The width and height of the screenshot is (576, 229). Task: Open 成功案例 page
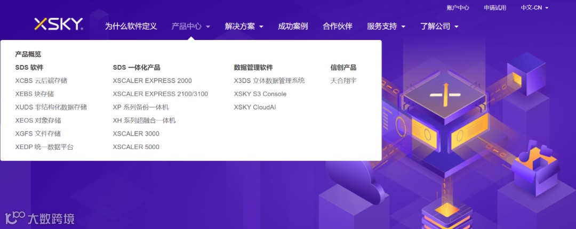point(293,27)
